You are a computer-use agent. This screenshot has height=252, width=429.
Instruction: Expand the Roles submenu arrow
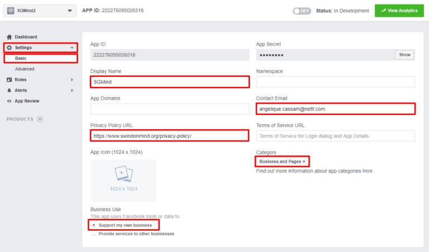(72, 80)
